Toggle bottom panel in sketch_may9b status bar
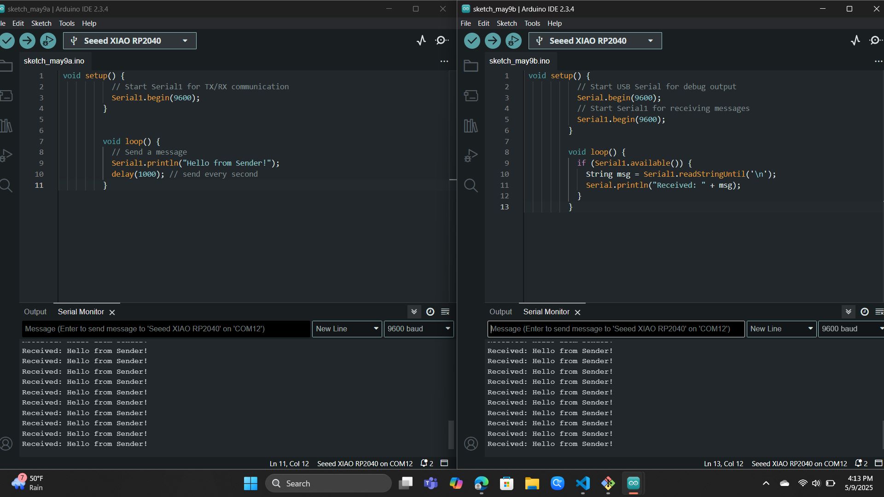This screenshot has width=884, height=497. (x=878, y=463)
